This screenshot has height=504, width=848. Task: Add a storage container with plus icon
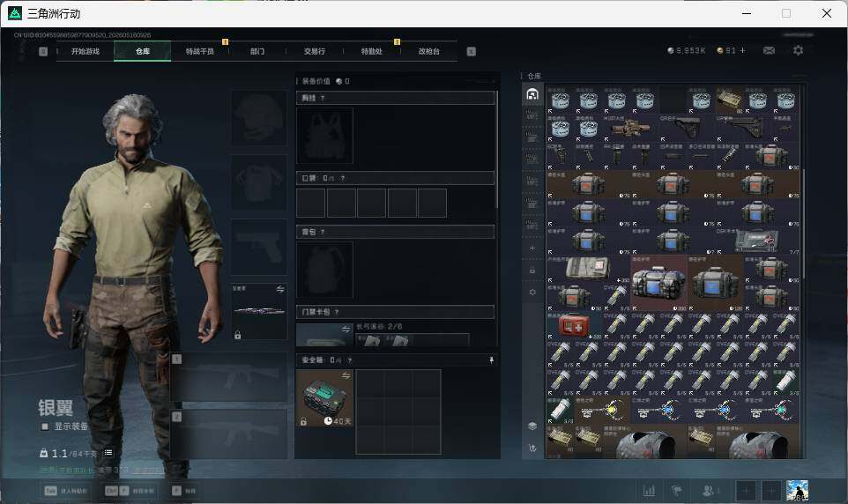(x=532, y=248)
